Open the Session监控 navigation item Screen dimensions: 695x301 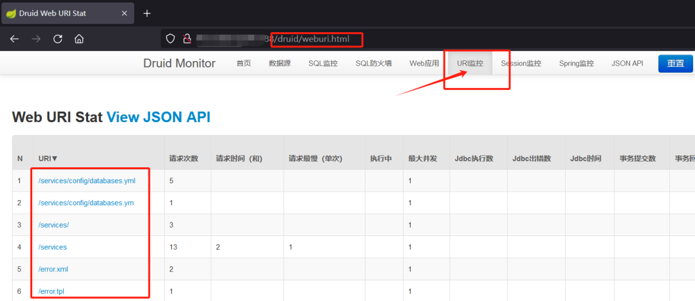pyautogui.click(x=521, y=64)
